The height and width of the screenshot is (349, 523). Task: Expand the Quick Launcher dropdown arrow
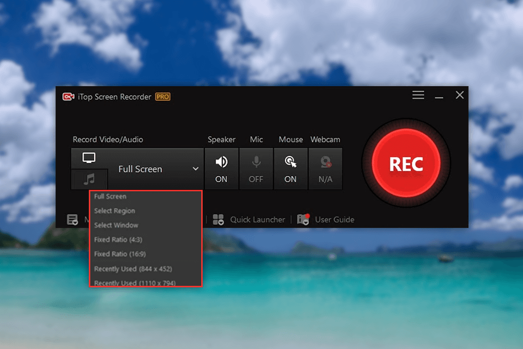coord(220,222)
